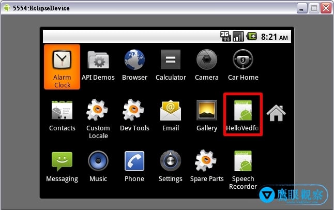Tap the signal strength bars icon
Screen dimensions: 334x210
238,36
